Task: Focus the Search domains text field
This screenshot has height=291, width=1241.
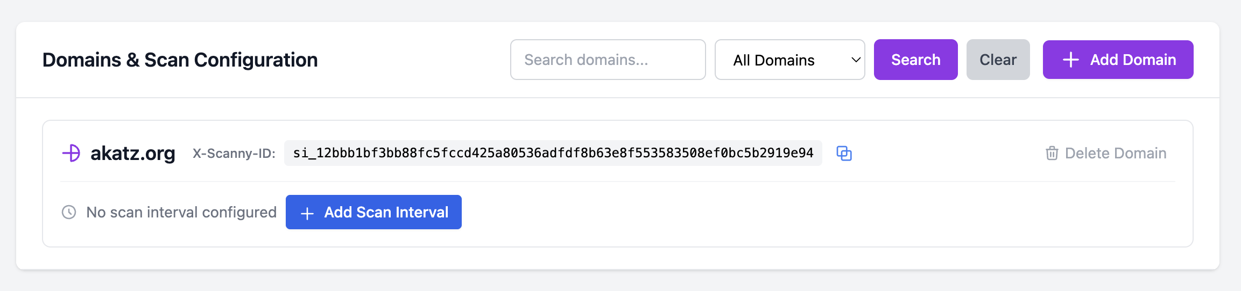Action: coord(608,60)
